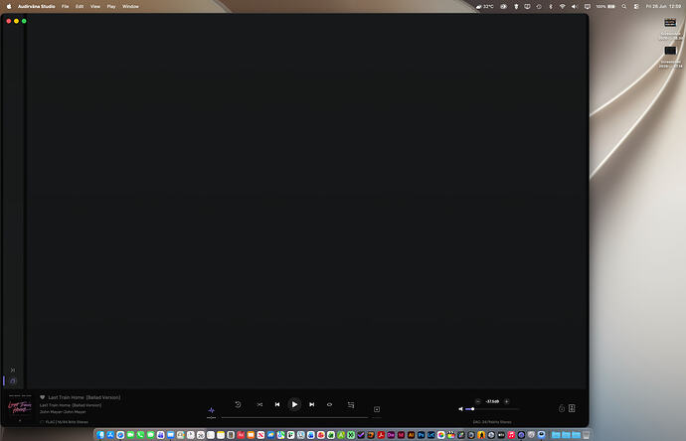Decrease volume with the minus button
This screenshot has height=441, width=686.
(x=478, y=401)
